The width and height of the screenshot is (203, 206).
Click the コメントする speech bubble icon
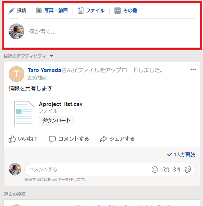click(52, 139)
